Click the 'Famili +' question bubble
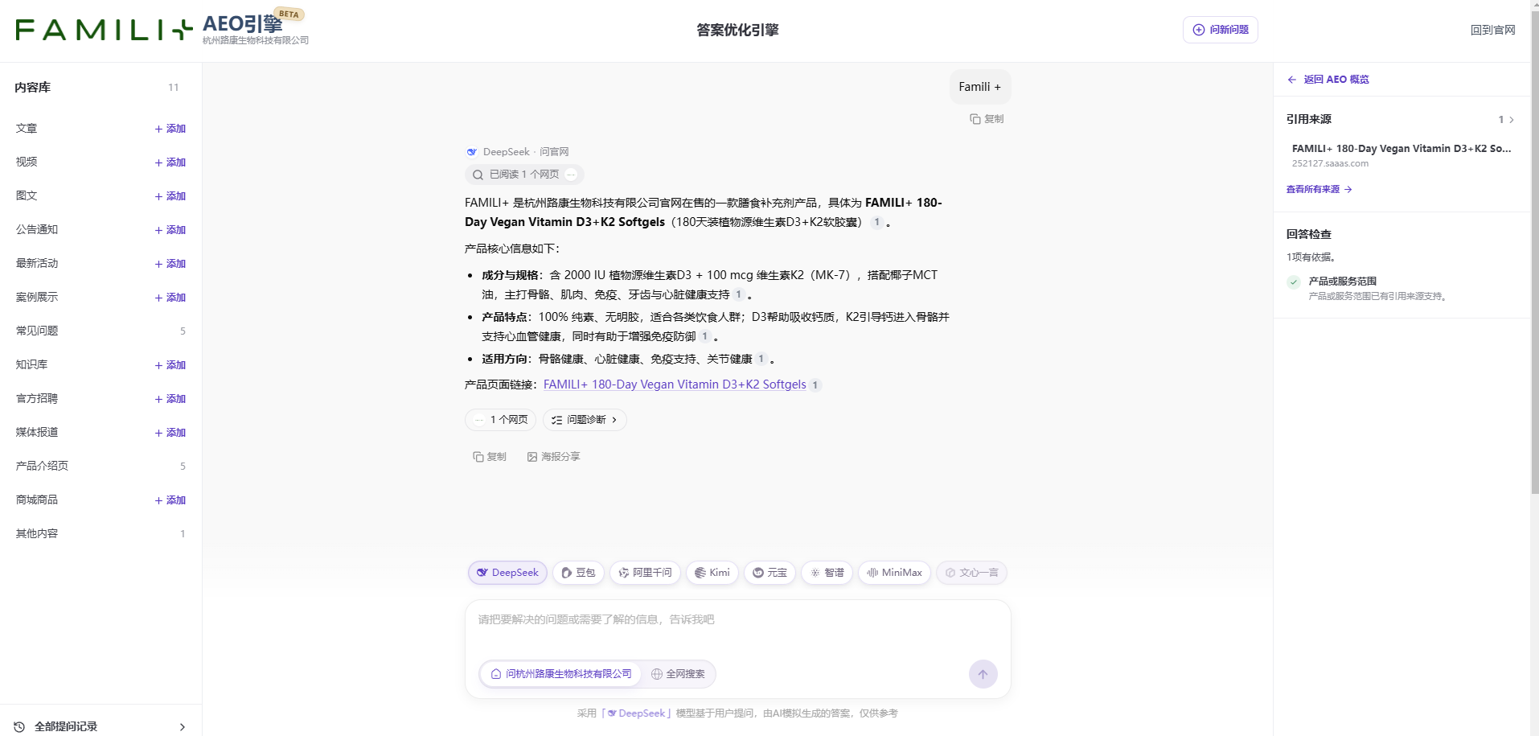Screen dimensions: 1539x736 coord(979,87)
